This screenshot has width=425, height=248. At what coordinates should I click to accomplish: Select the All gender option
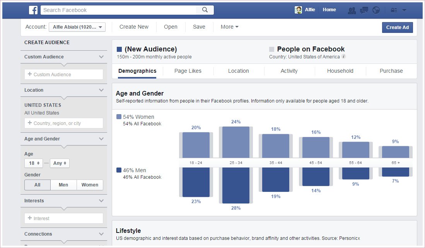(38, 185)
